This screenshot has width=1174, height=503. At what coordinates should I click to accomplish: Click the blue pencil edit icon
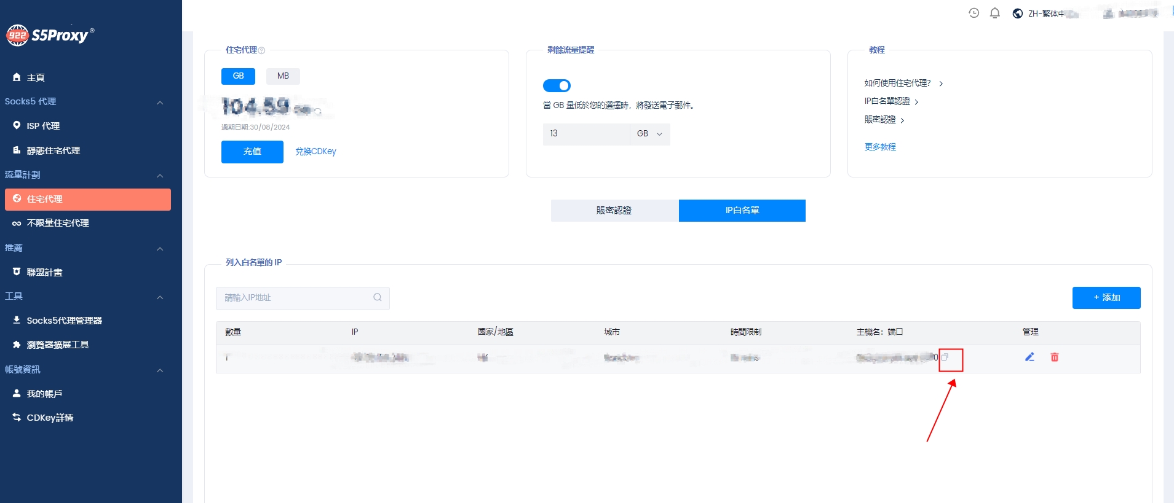(1029, 357)
